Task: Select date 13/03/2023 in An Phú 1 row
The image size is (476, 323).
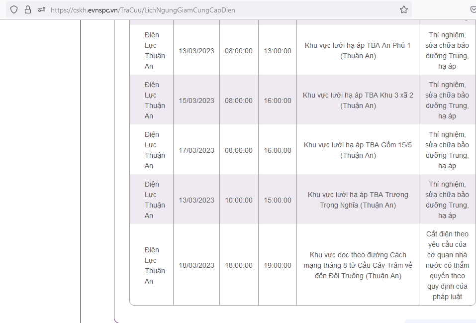Action: click(196, 51)
